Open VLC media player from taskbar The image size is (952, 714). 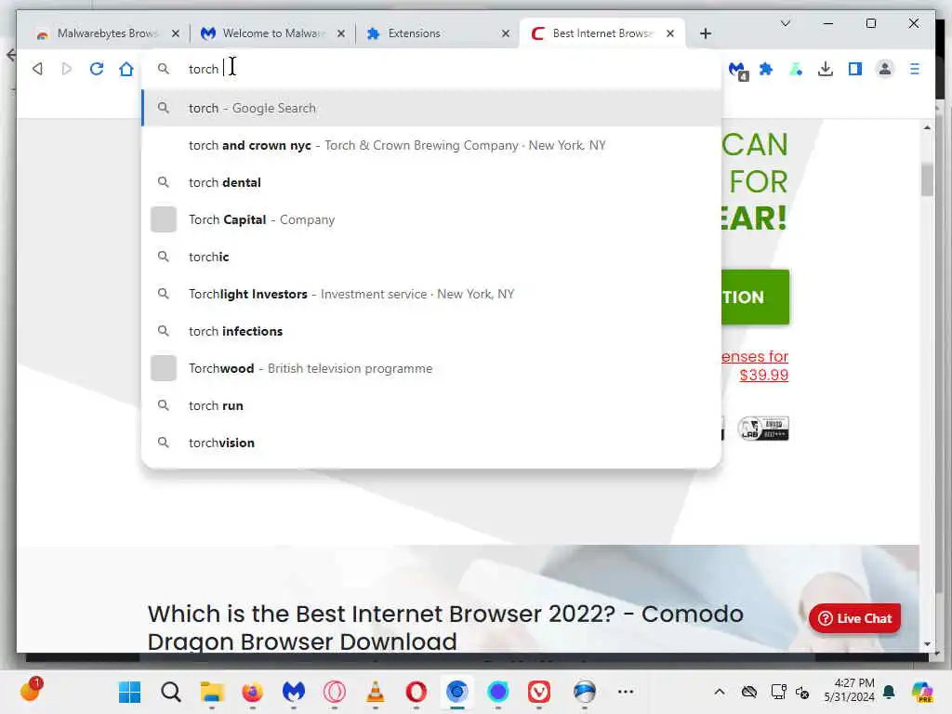click(x=376, y=692)
